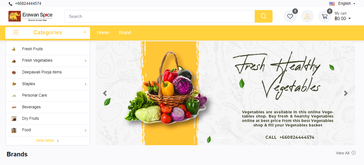Collapse the Categories dropdown

click(x=85, y=32)
